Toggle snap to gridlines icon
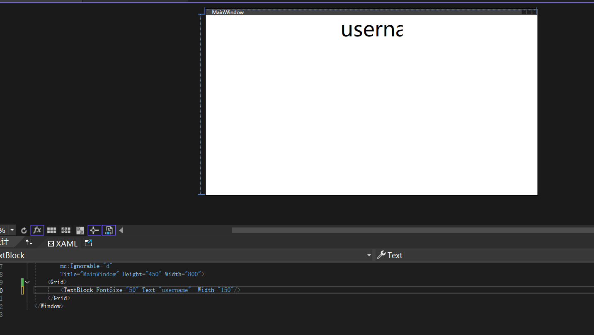 coord(66,230)
